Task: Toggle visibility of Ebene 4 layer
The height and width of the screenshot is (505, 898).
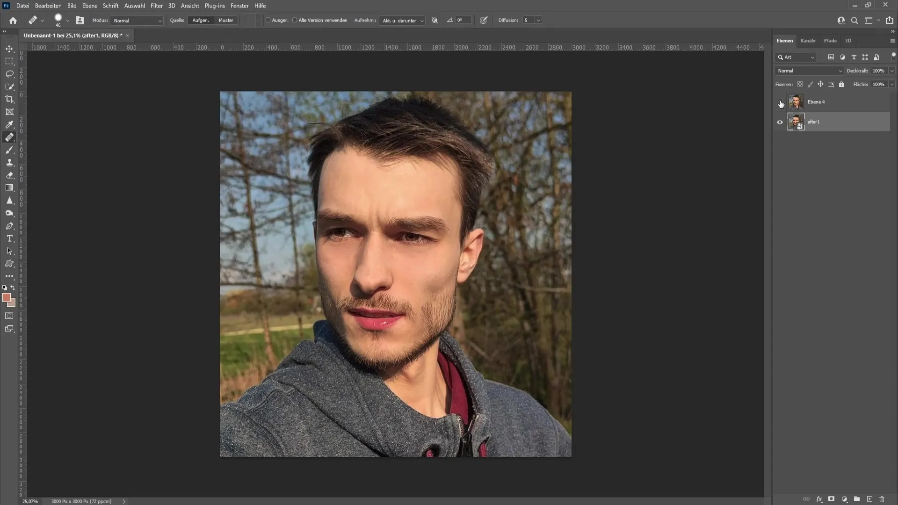Action: click(x=780, y=101)
